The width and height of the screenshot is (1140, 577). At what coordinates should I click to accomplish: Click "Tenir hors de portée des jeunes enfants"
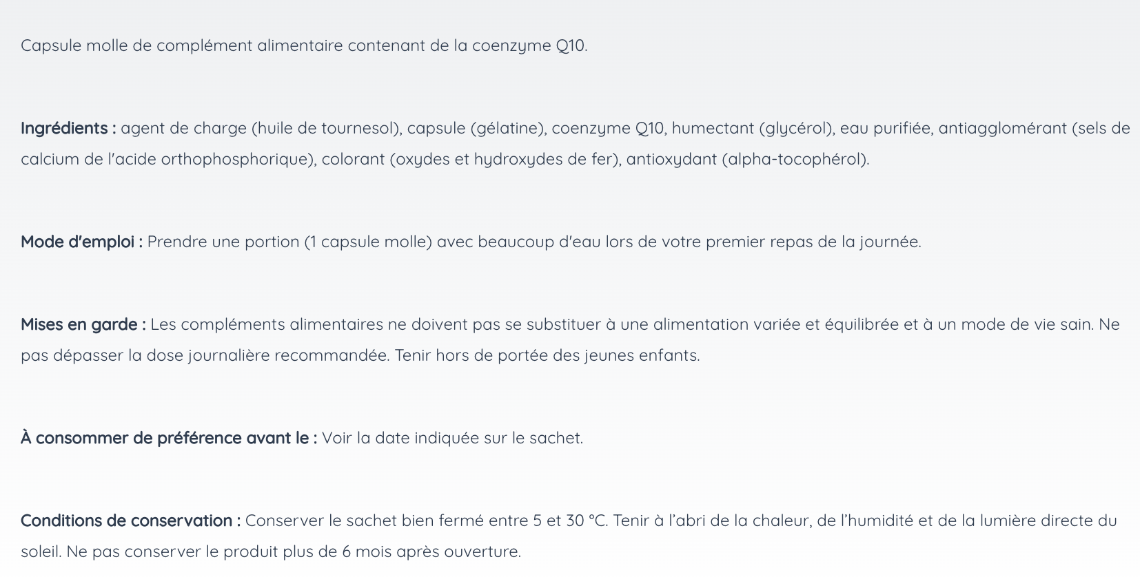[547, 356]
